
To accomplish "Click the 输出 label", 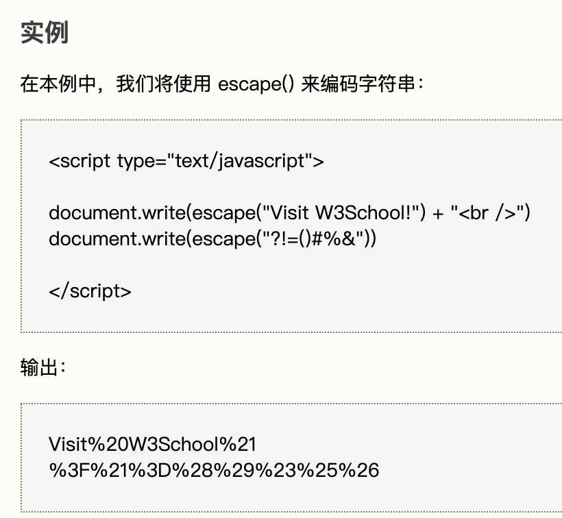I will [39, 367].
